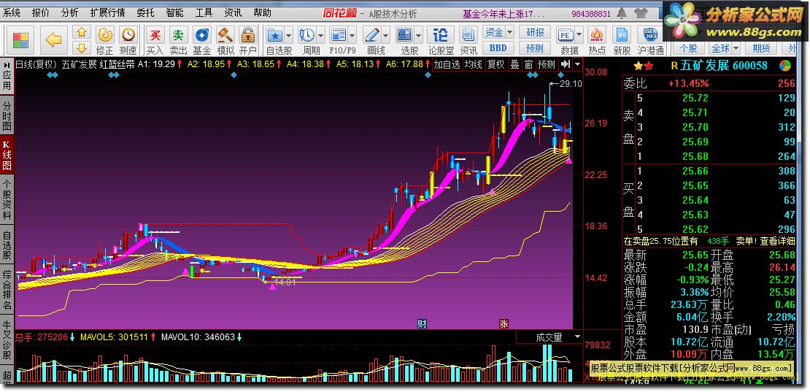Open the 成交量 indicator dropdown
The width and height of the screenshot is (810, 392).
pos(577,337)
